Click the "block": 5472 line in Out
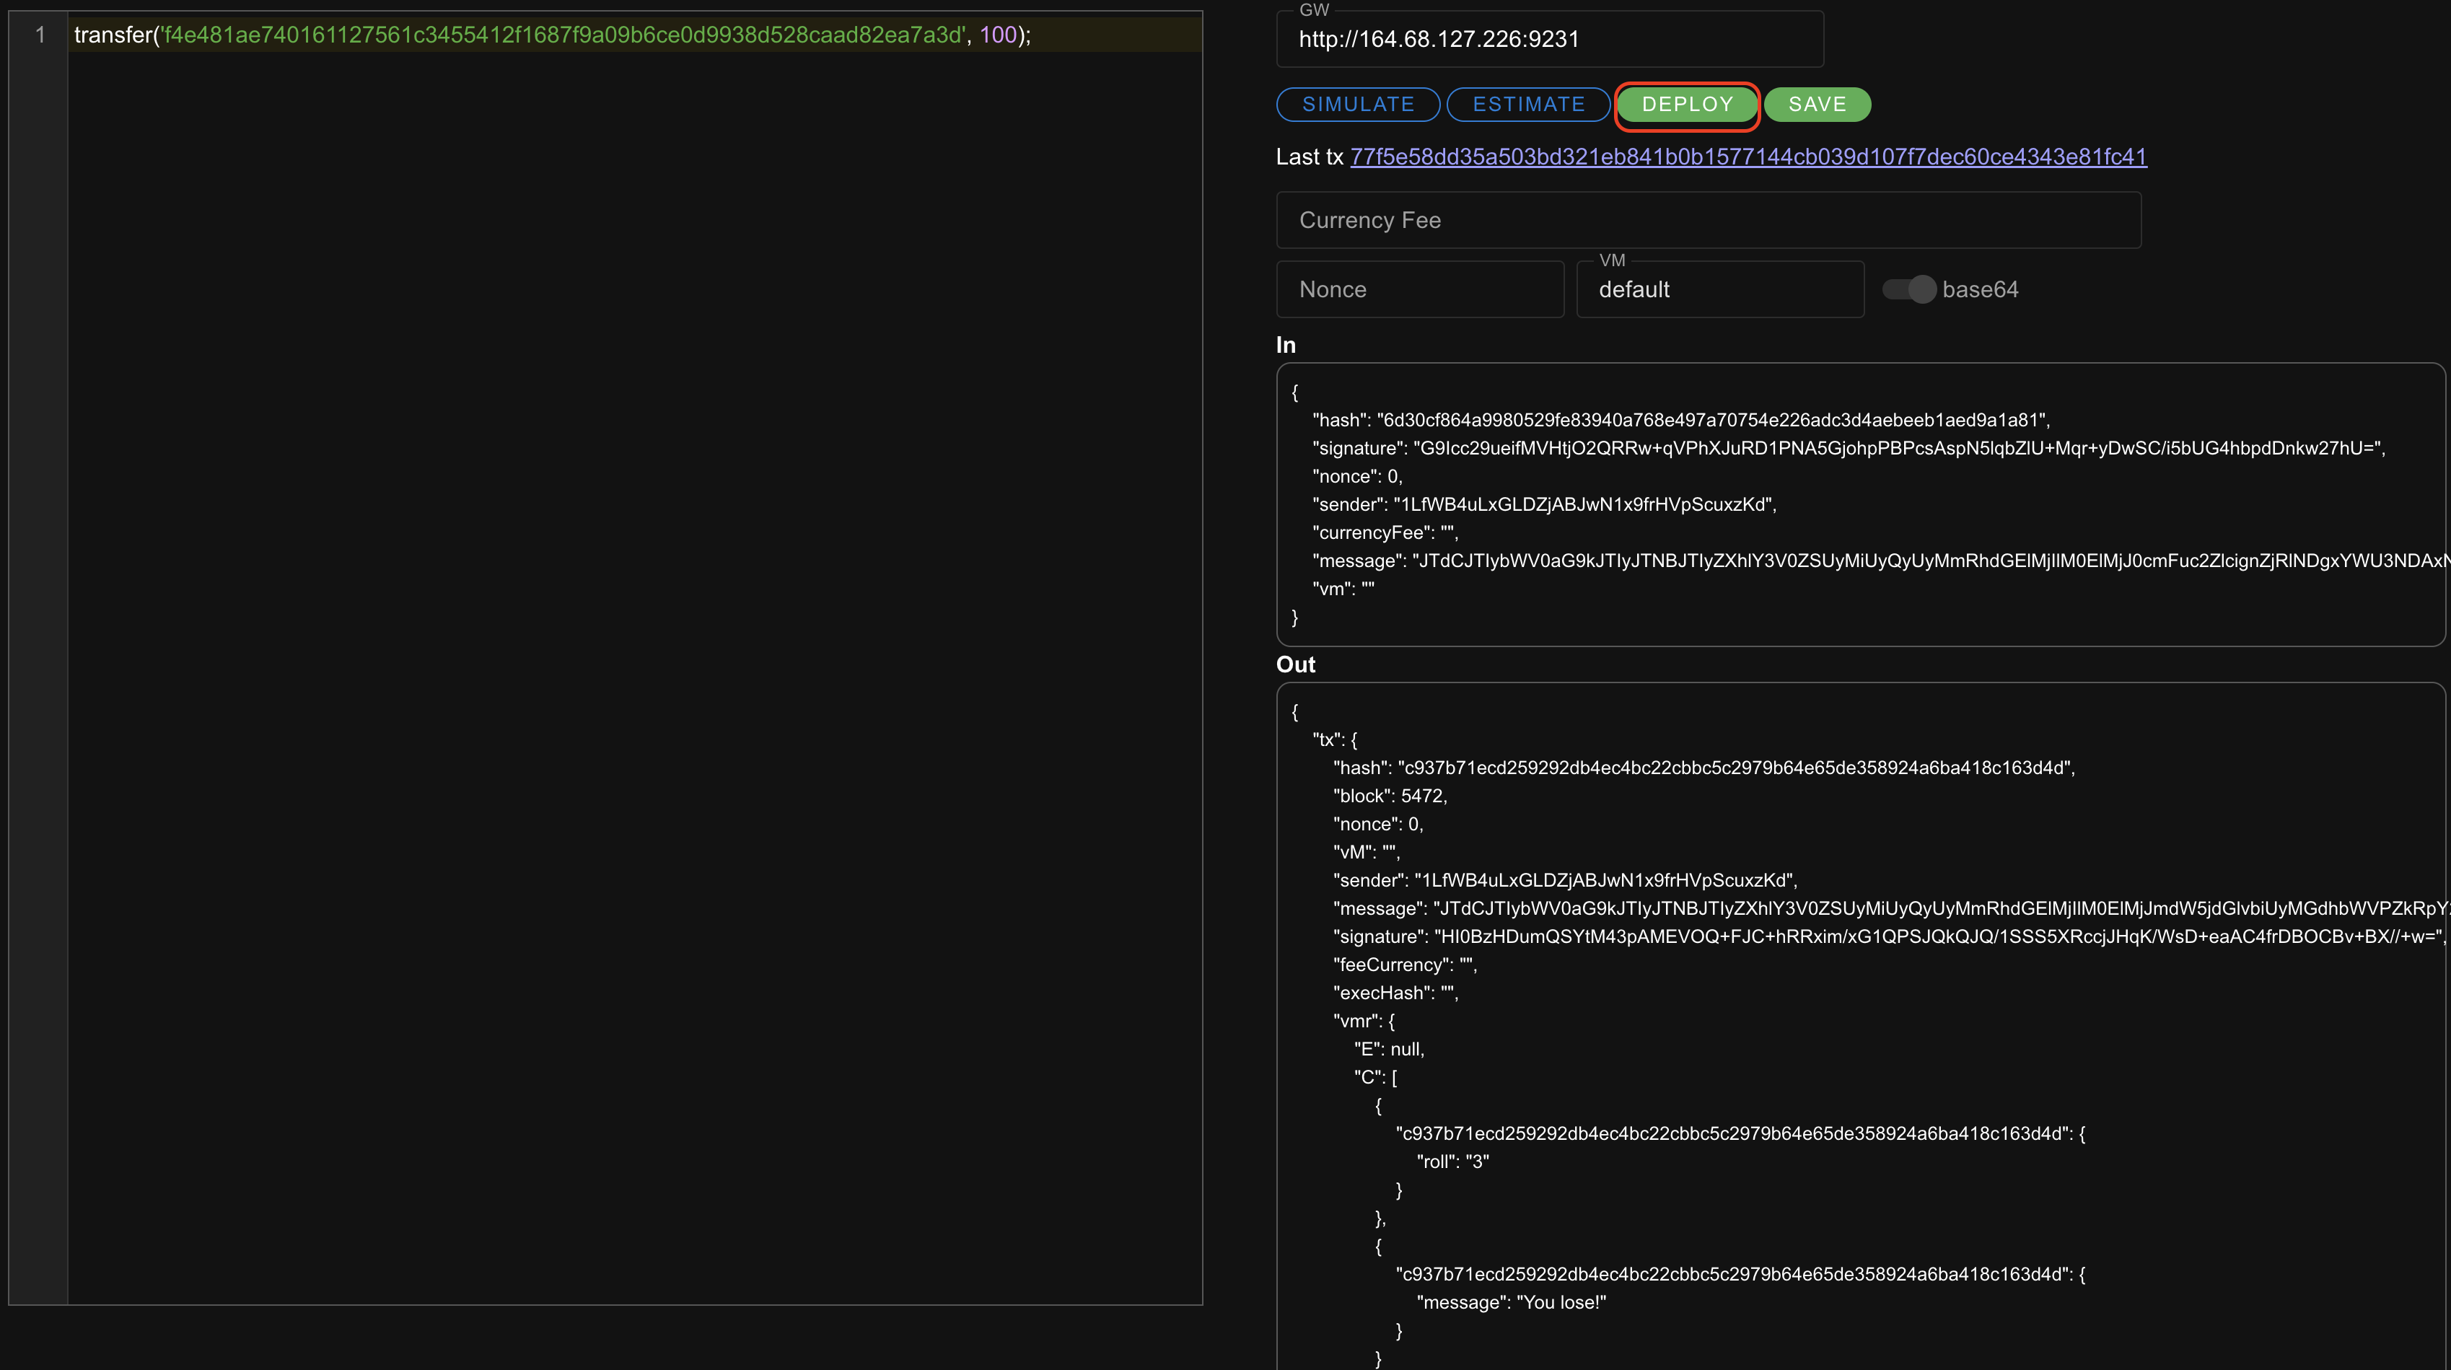This screenshot has height=1370, width=2451. coord(1389,795)
